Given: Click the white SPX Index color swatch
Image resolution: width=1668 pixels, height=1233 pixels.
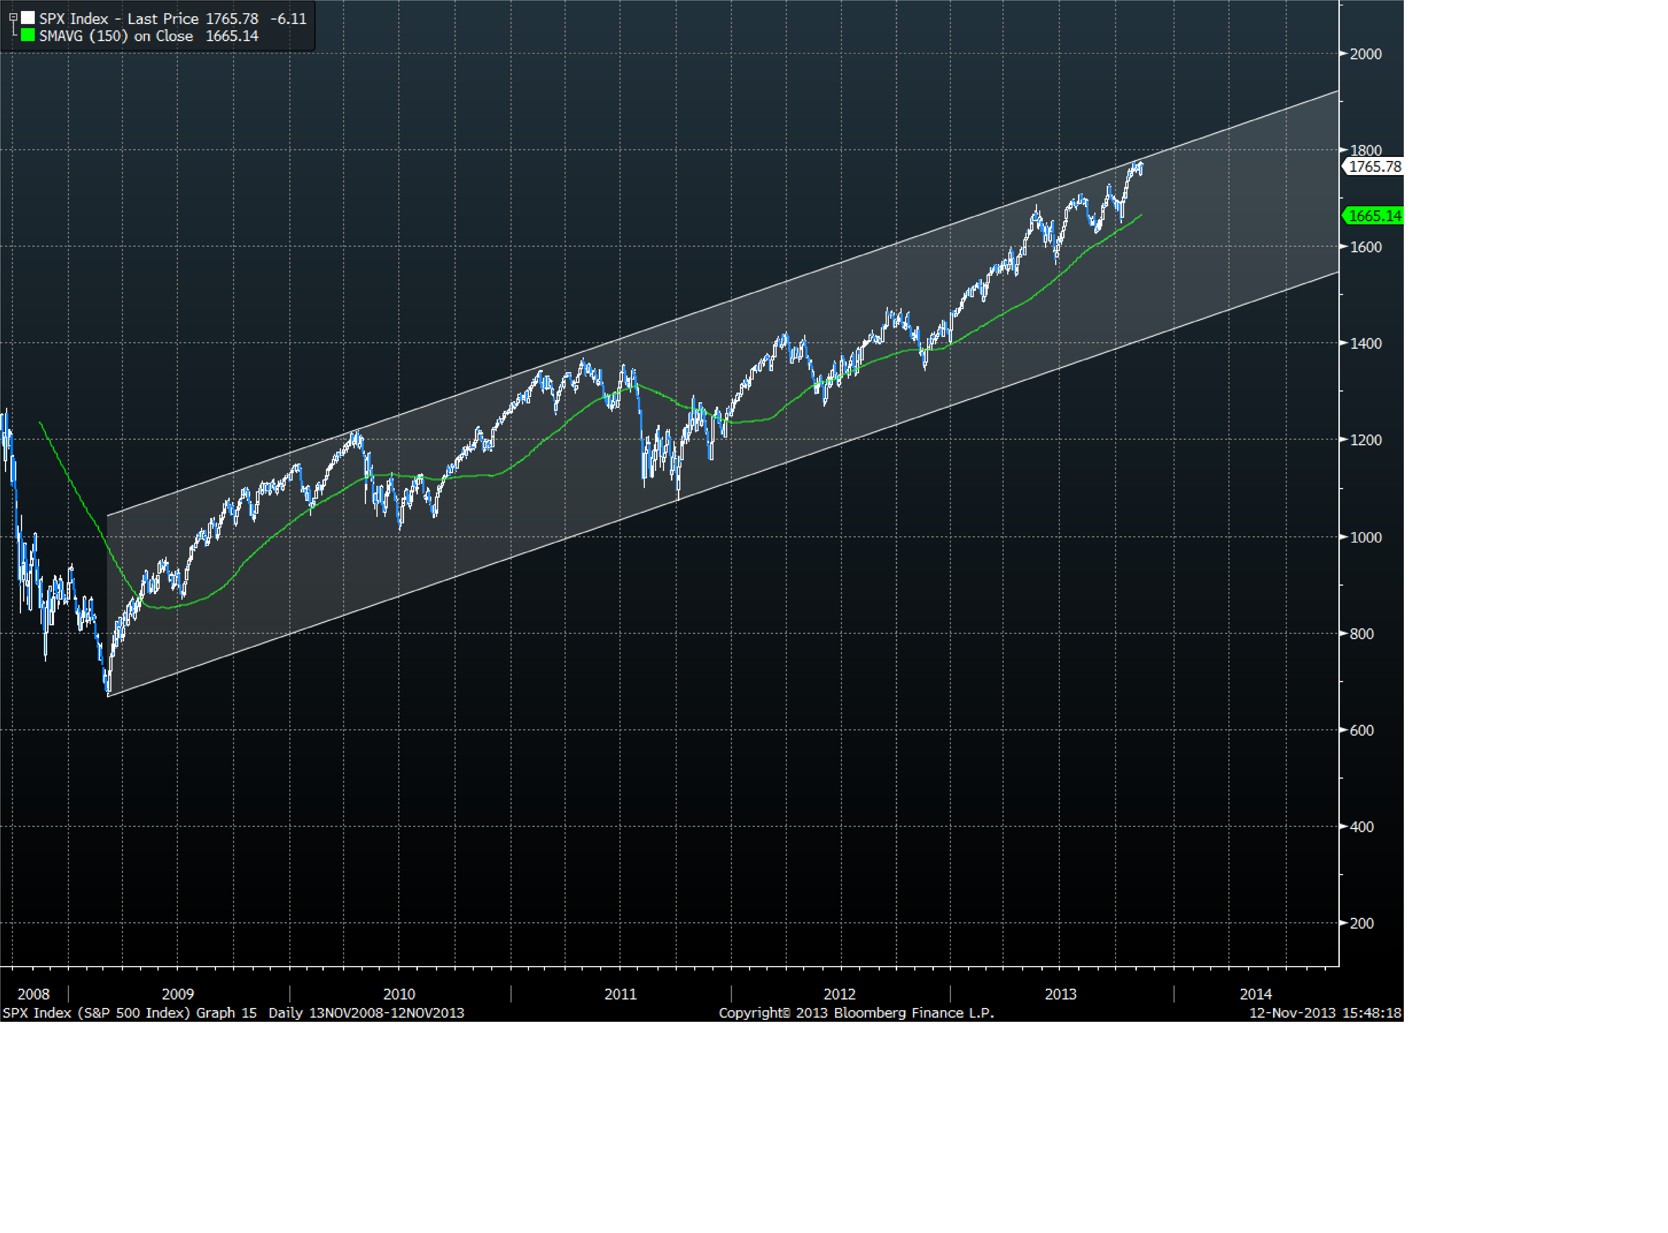Looking at the screenshot, I should coord(28,18).
